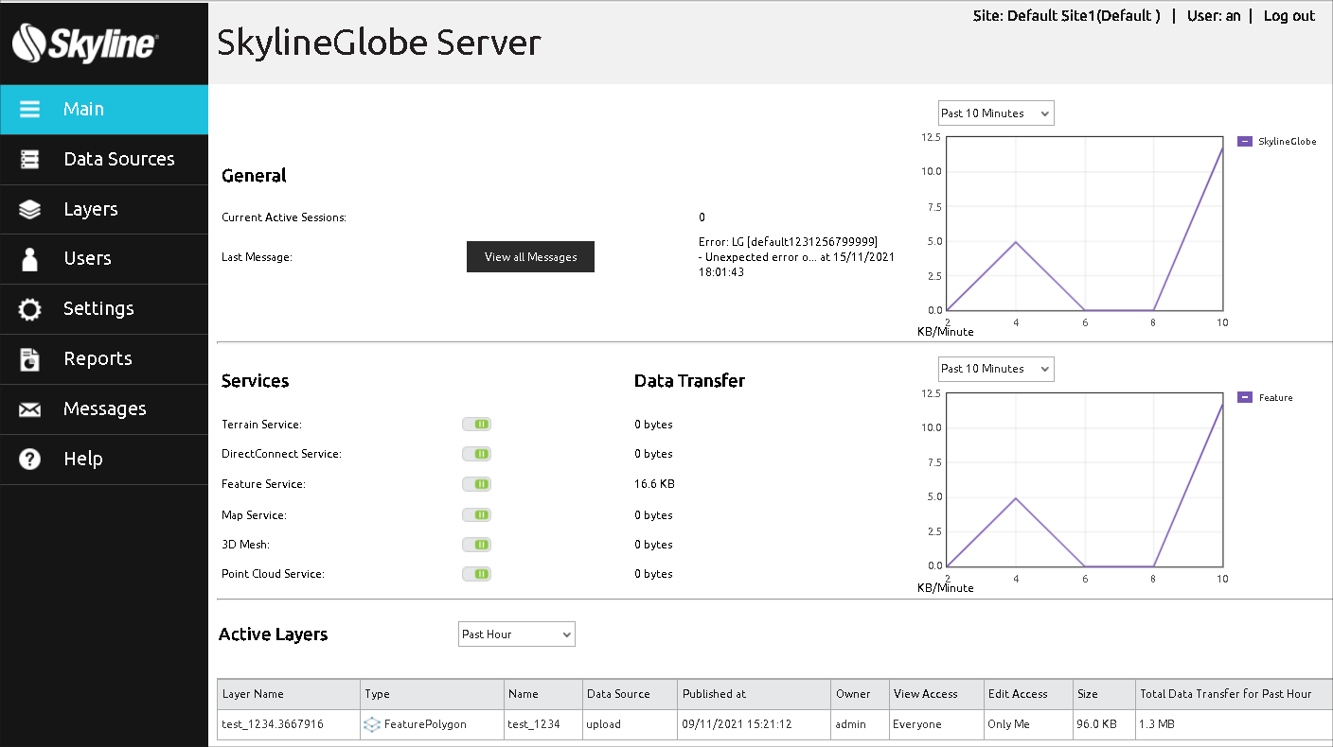The height and width of the screenshot is (747, 1333).
Task: Open the Feature chart Past 10 Minutes dropdown
Action: [x=995, y=369]
